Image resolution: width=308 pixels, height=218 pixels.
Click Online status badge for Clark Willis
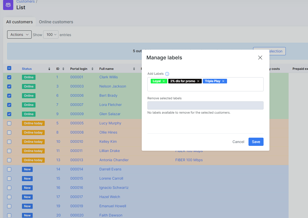pyautogui.click(x=29, y=77)
